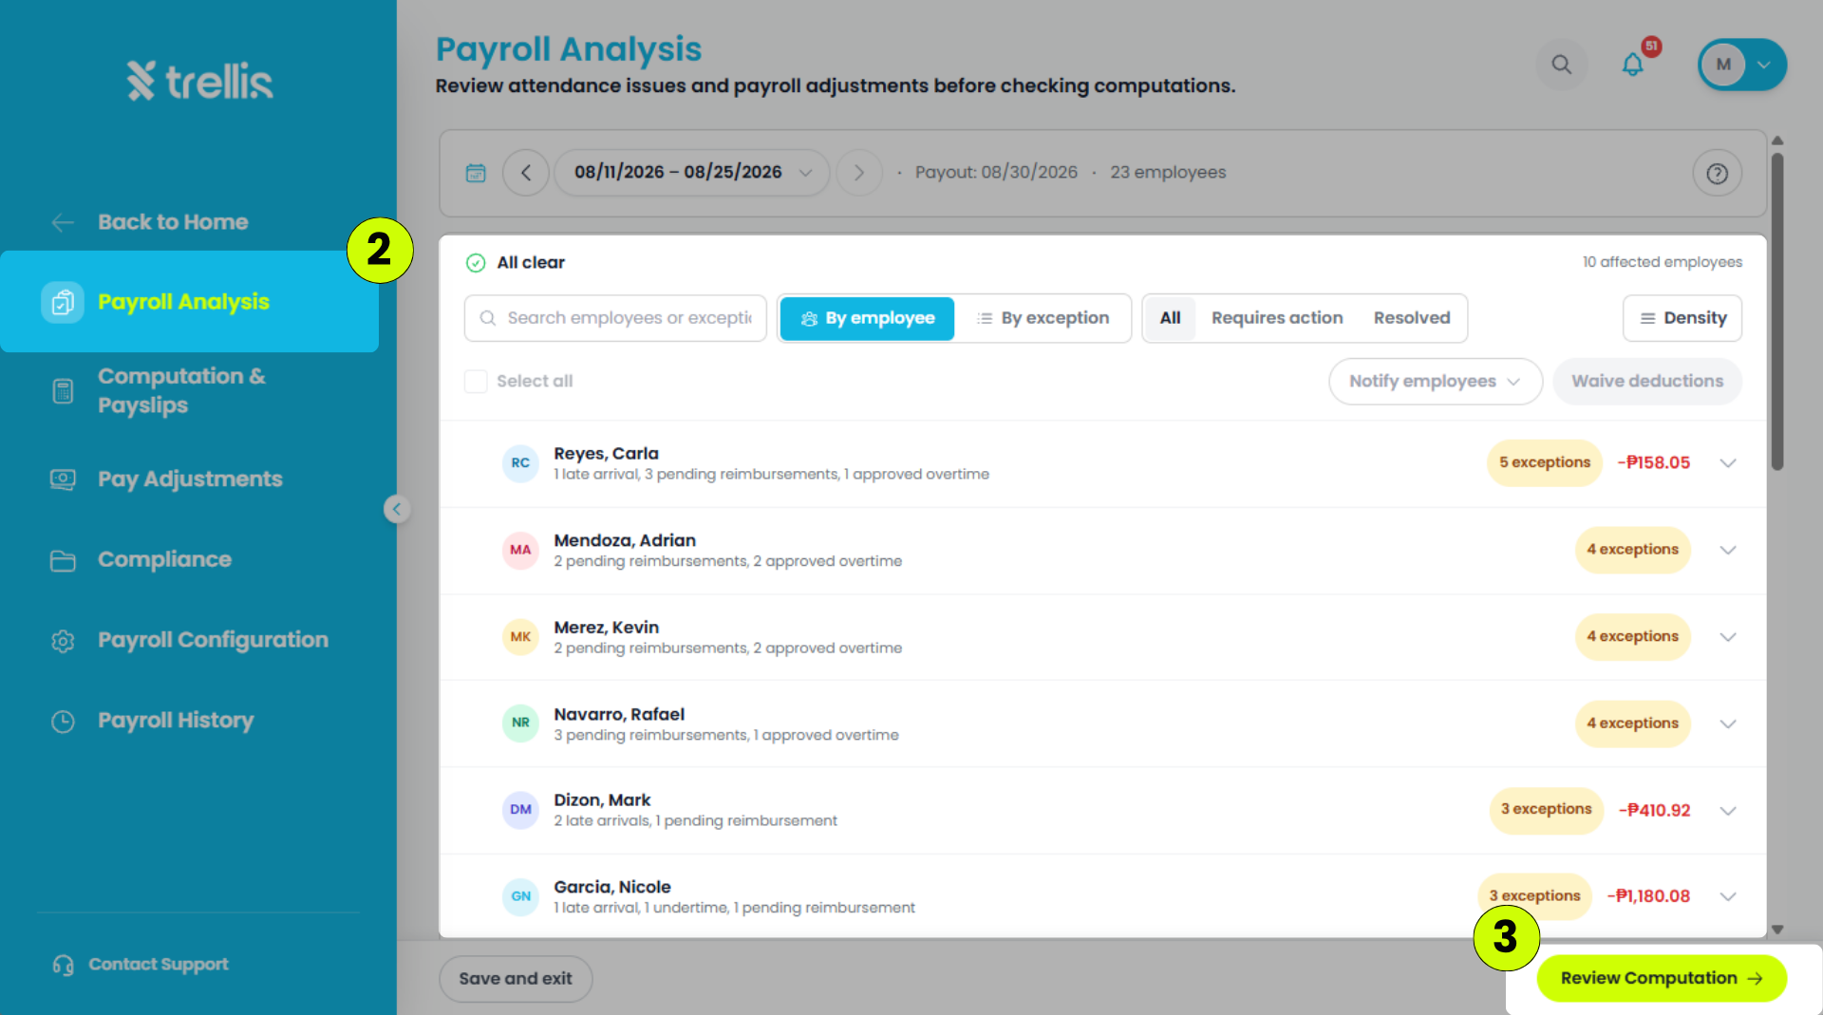
Task: Expand the Reyes, Carla row
Action: tap(1728, 463)
